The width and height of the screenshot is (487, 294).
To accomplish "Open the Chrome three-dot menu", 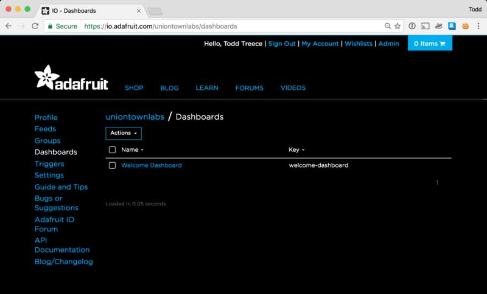I will pyautogui.click(x=478, y=26).
